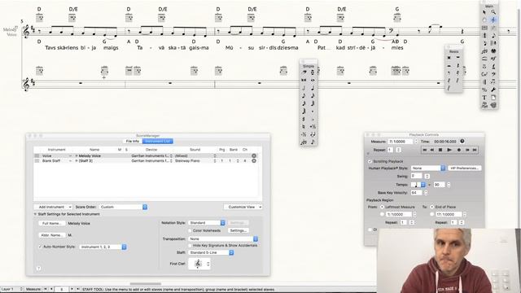521x293 pixels.
Task: Step the Swing value arrows
Action: pyautogui.click(x=427, y=177)
